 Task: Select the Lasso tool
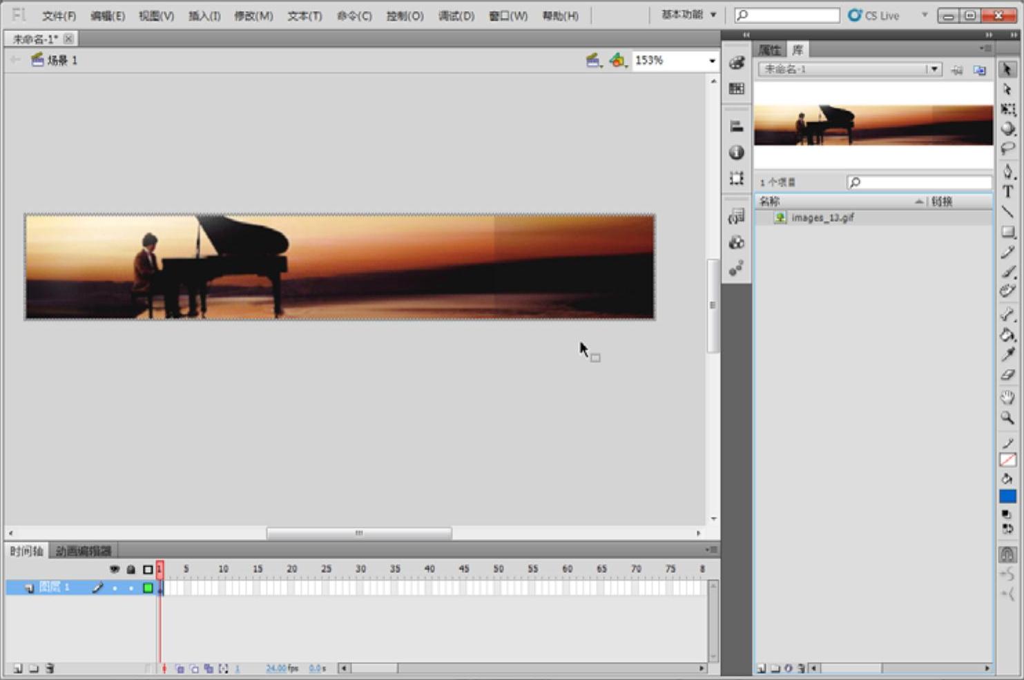[x=1007, y=148]
